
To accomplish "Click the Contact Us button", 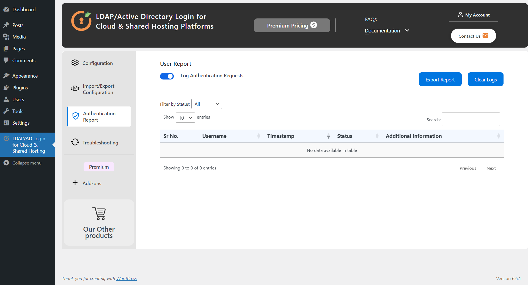I will click(x=473, y=36).
